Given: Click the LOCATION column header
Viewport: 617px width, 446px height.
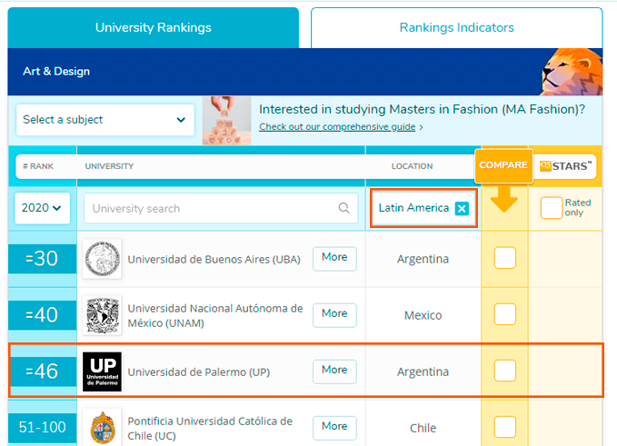Looking at the screenshot, I should (x=412, y=166).
